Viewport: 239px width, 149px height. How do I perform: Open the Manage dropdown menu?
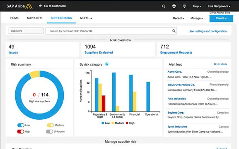pyautogui.click(x=196, y=18)
